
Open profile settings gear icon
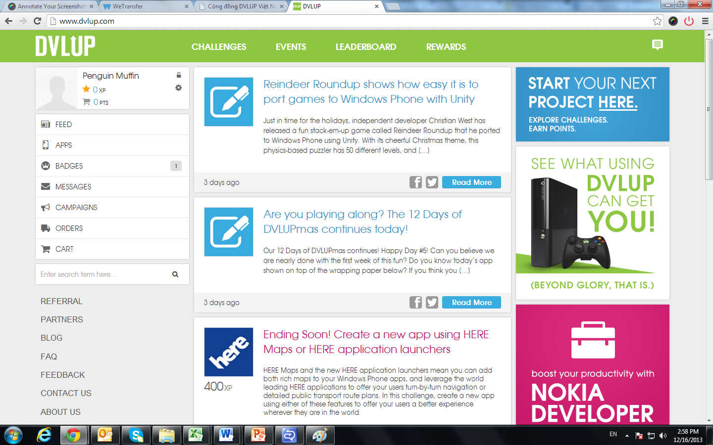pyautogui.click(x=178, y=88)
